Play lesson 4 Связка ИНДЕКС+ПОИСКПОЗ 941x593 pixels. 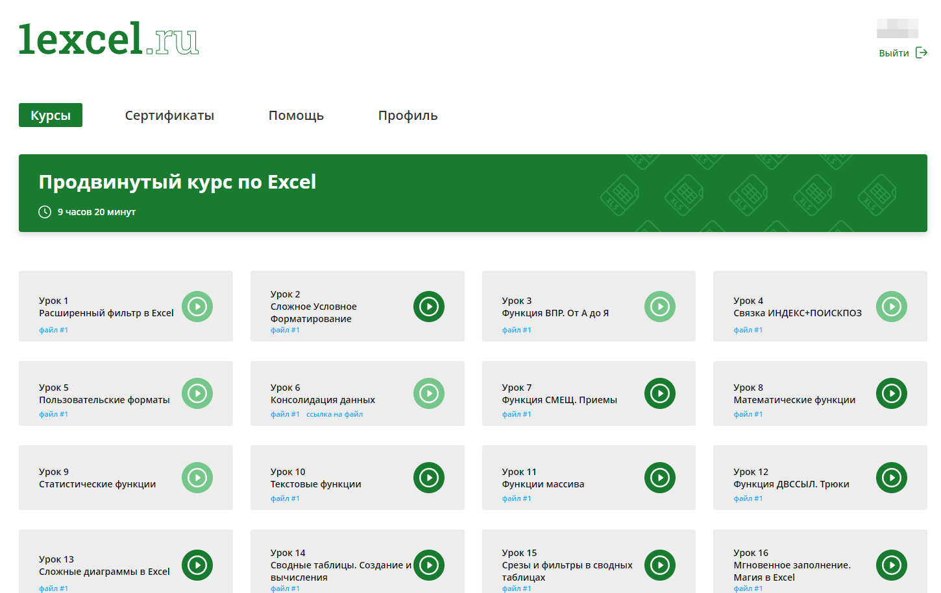[x=892, y=307]
